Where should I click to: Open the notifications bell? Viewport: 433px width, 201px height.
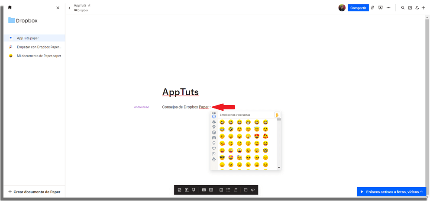pos(417,8)
